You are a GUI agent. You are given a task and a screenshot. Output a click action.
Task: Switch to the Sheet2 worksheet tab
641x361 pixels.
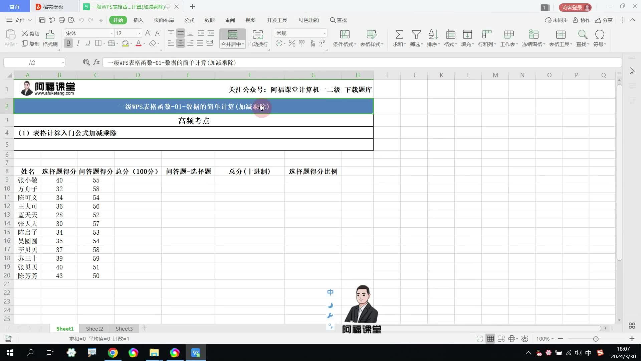coord(94,329)
